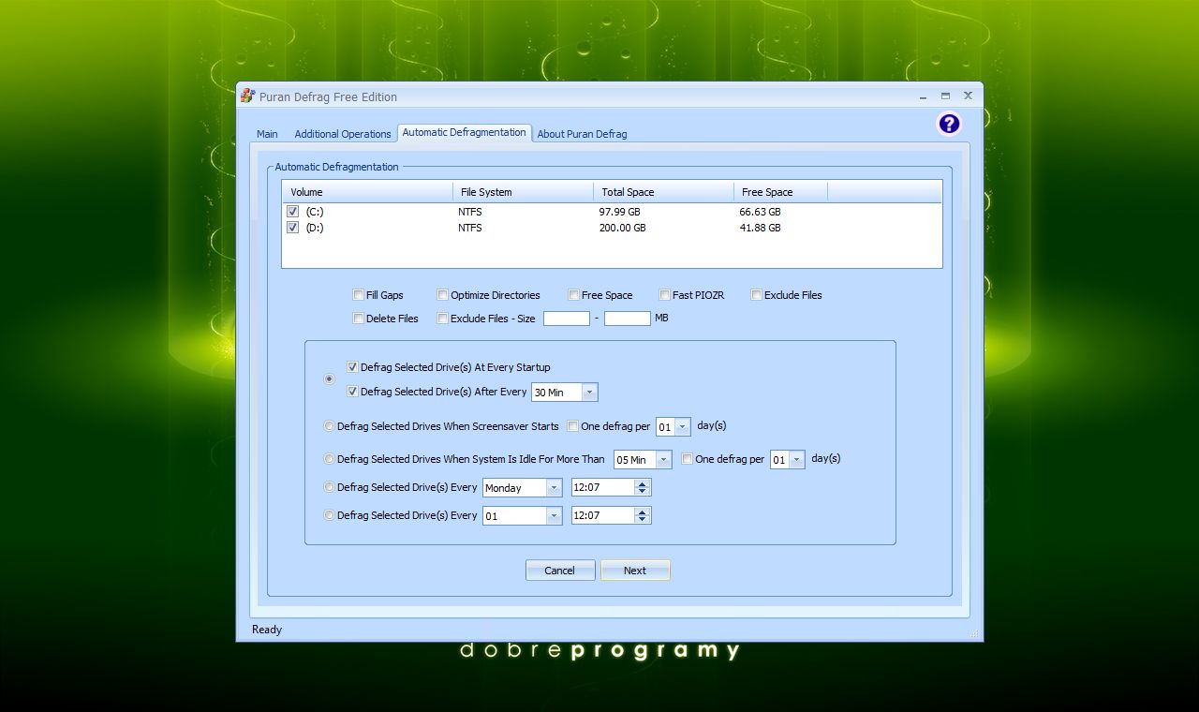Viewport: 1199px width, 712px height.
Task: Uncheck the (C:) volume checkbox
Action: (x=292, y=212)
